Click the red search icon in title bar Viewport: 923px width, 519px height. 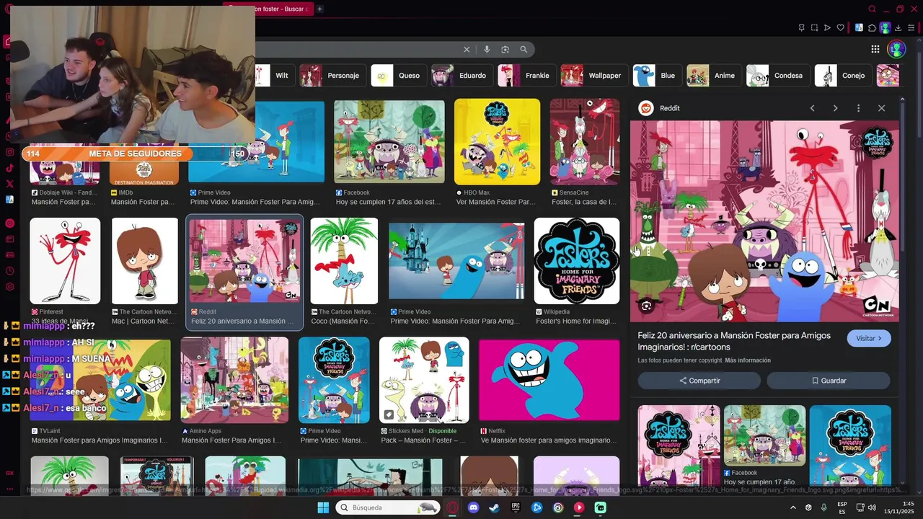873,9
